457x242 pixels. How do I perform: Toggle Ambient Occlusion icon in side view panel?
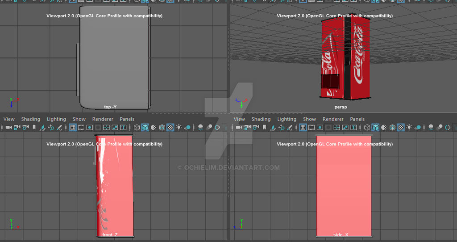point(431,127)
